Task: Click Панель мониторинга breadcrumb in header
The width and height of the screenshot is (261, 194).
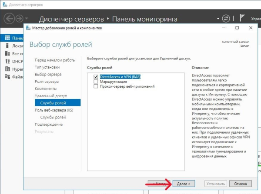Action: click(x=145, y=19)
